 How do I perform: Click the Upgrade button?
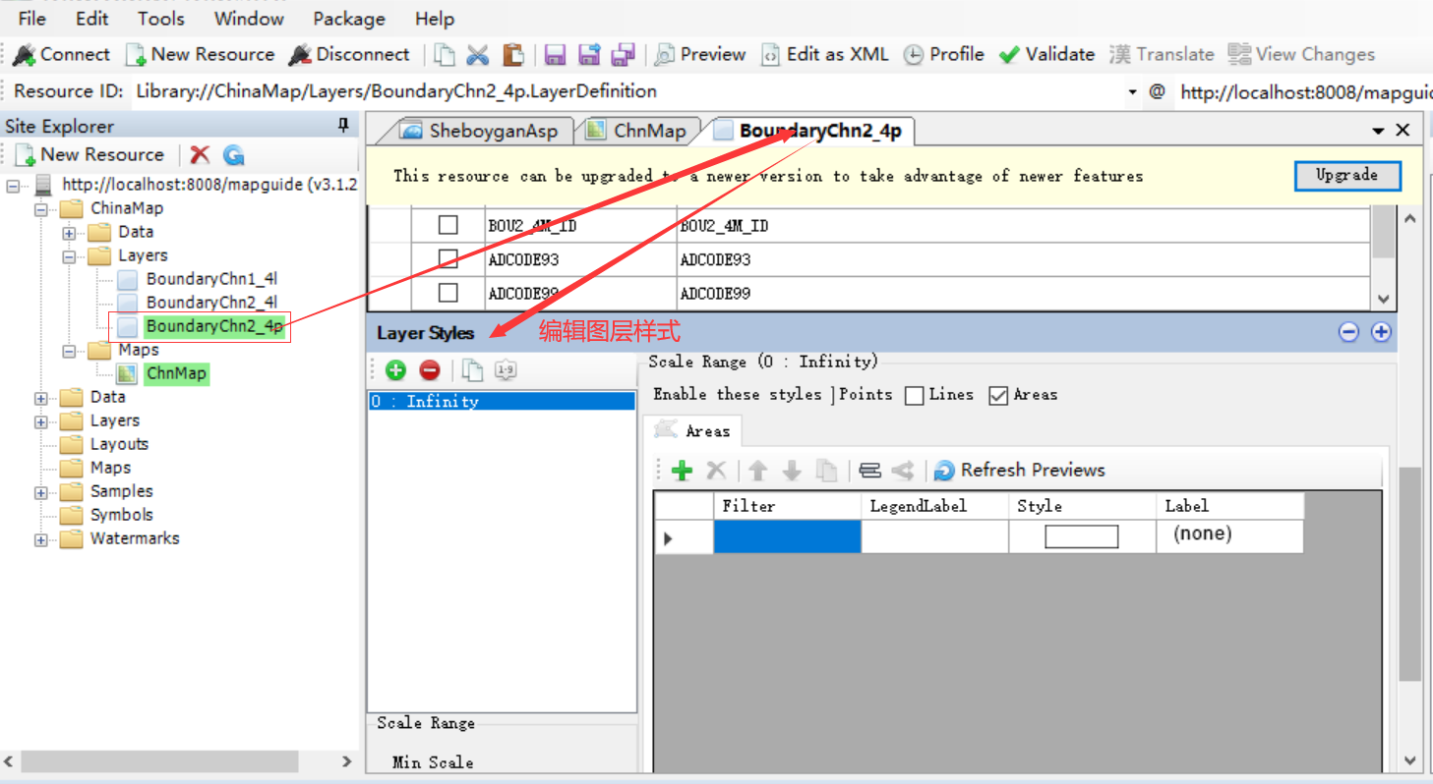(x=1346, y=175)
